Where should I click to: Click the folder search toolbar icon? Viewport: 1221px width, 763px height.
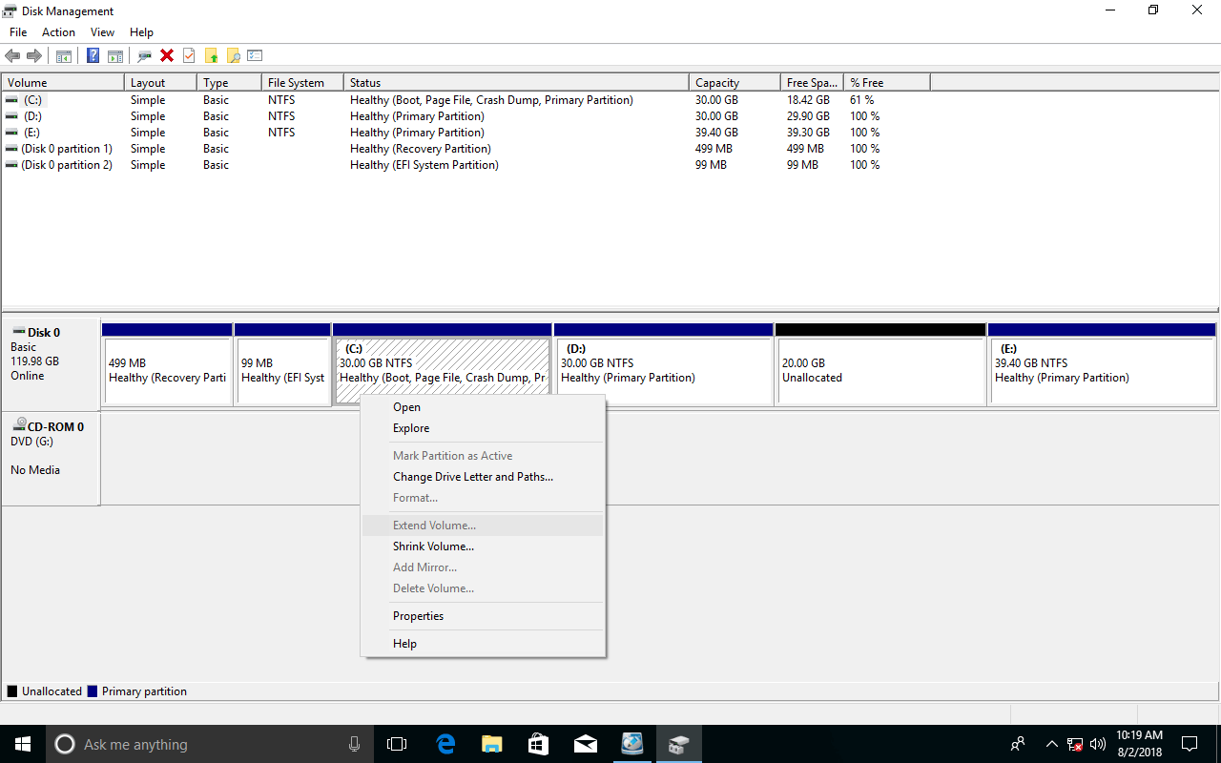233,54
